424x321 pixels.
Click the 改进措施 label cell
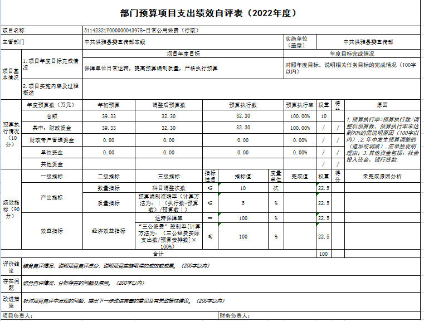[11, 302]
